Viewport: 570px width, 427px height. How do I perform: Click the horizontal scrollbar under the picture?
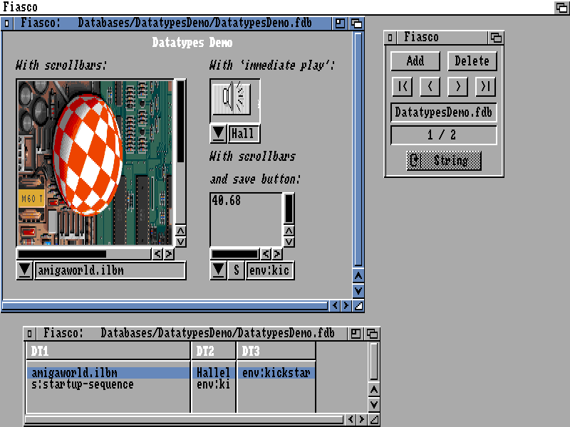click(x=84, y=253)
